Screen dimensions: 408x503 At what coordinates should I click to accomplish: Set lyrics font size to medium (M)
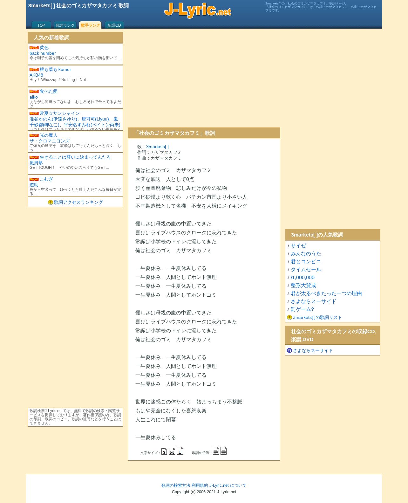[x=172, y=451]
